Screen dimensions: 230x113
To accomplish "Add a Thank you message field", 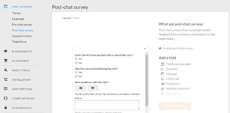I will [178, 64].
